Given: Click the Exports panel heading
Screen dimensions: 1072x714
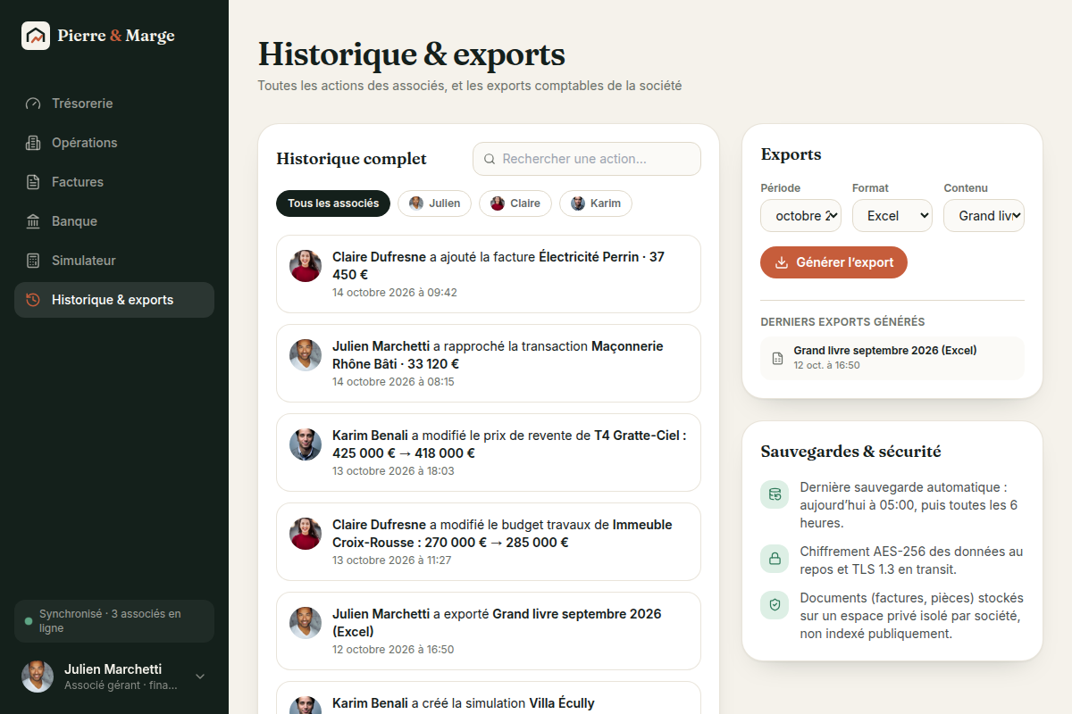Looking at the screenshot, I should click(x=791, y=154).
